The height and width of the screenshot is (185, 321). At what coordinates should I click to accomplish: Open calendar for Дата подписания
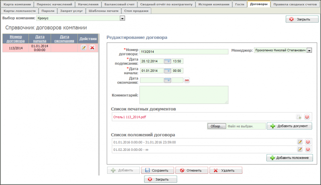[x=168, y=61]
